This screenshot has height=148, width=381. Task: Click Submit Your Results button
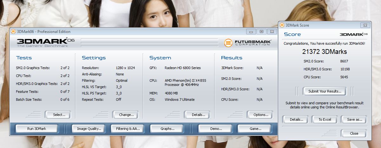(325, 91)
